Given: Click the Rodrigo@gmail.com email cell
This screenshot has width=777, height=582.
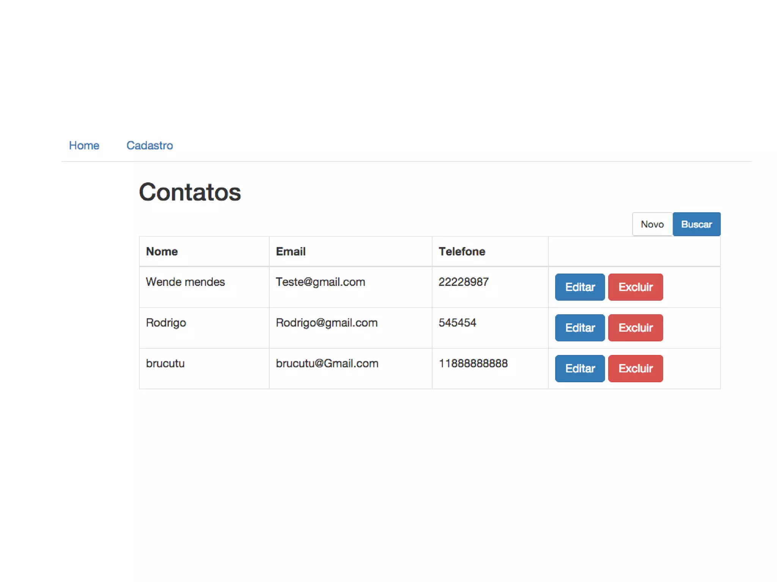Looking at the screenshot, I should [326, 323].
